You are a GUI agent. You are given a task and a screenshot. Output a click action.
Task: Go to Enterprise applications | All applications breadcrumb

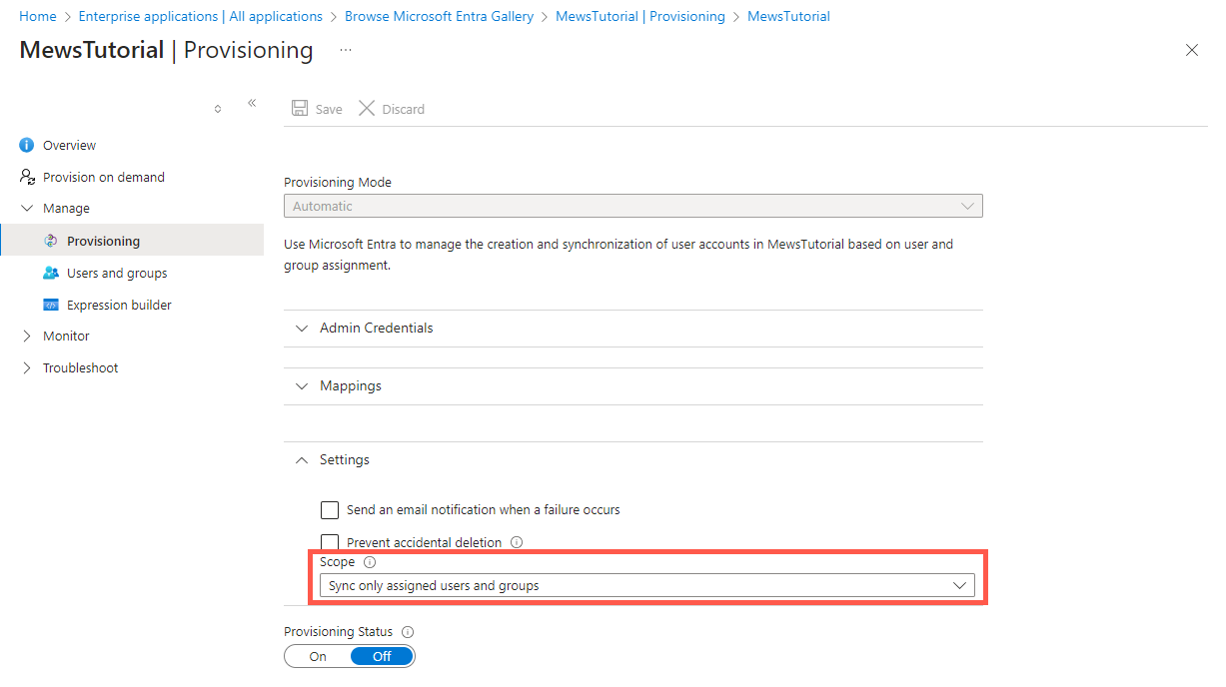click(201, 16)
